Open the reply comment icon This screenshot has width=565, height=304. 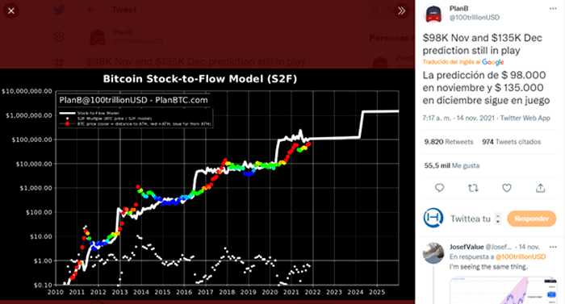(439, 188)
